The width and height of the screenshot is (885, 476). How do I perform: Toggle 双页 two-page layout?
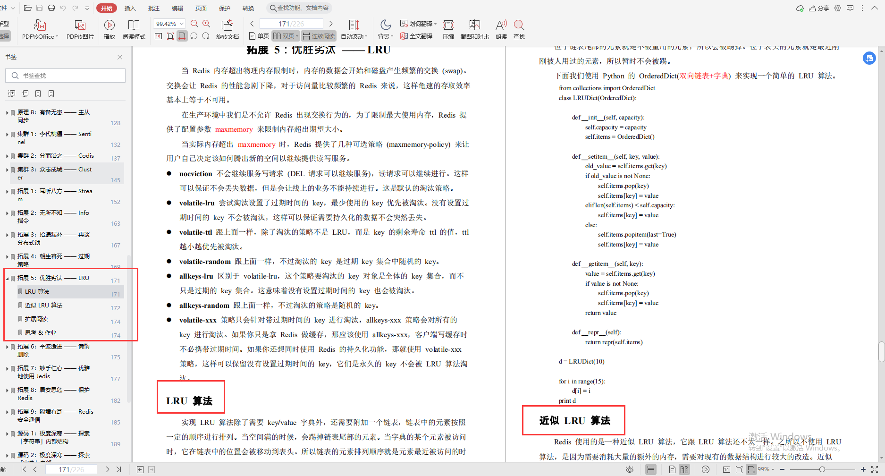tap(286, 36)
